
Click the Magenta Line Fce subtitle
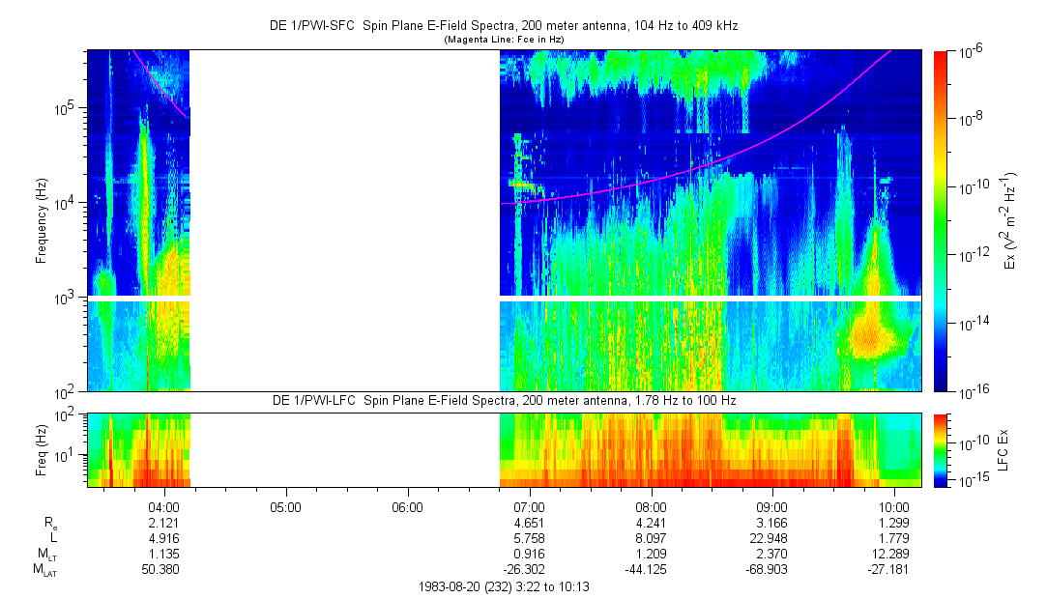pos(503,40)
